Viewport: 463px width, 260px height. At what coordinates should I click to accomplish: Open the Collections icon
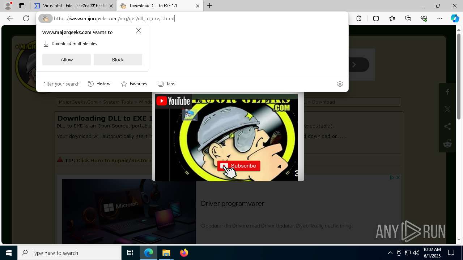click(x=408, y=18)
